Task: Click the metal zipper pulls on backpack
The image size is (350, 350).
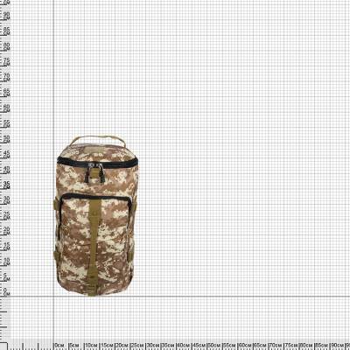Action: tap(94, 172)
